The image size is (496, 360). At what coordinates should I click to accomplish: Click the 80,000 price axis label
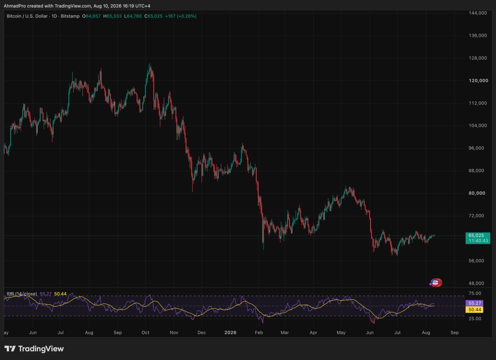pyautogui.click(x=477, y=193)
